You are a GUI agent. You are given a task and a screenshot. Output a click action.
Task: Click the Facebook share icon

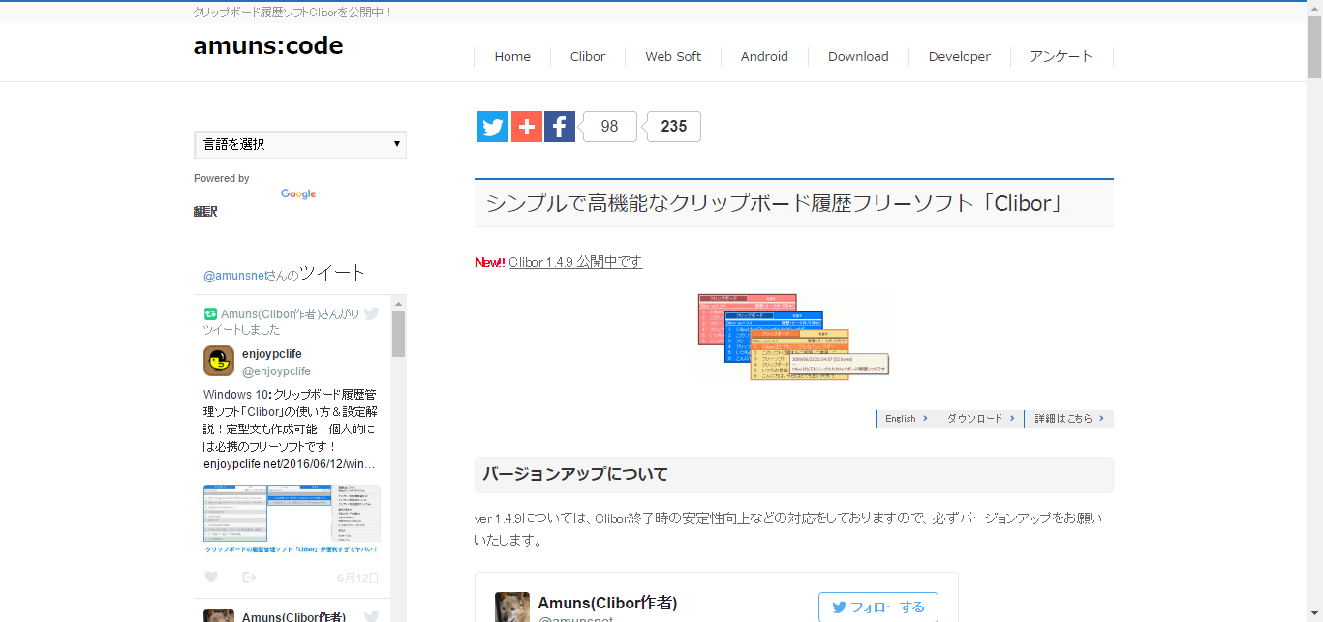[x=560, y=127]
